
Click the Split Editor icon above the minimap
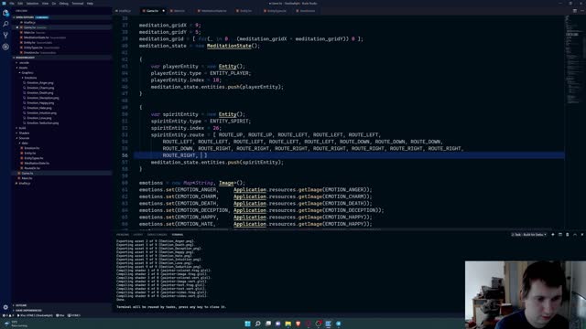click(574, 11)
